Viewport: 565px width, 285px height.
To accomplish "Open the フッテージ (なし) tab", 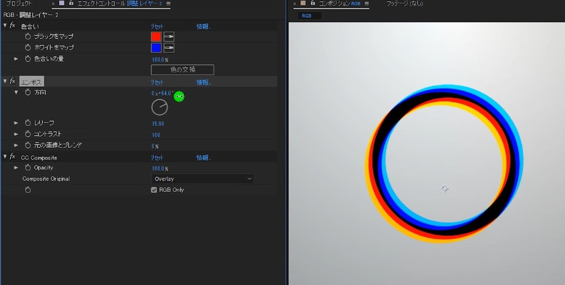I will pos(404,4).
